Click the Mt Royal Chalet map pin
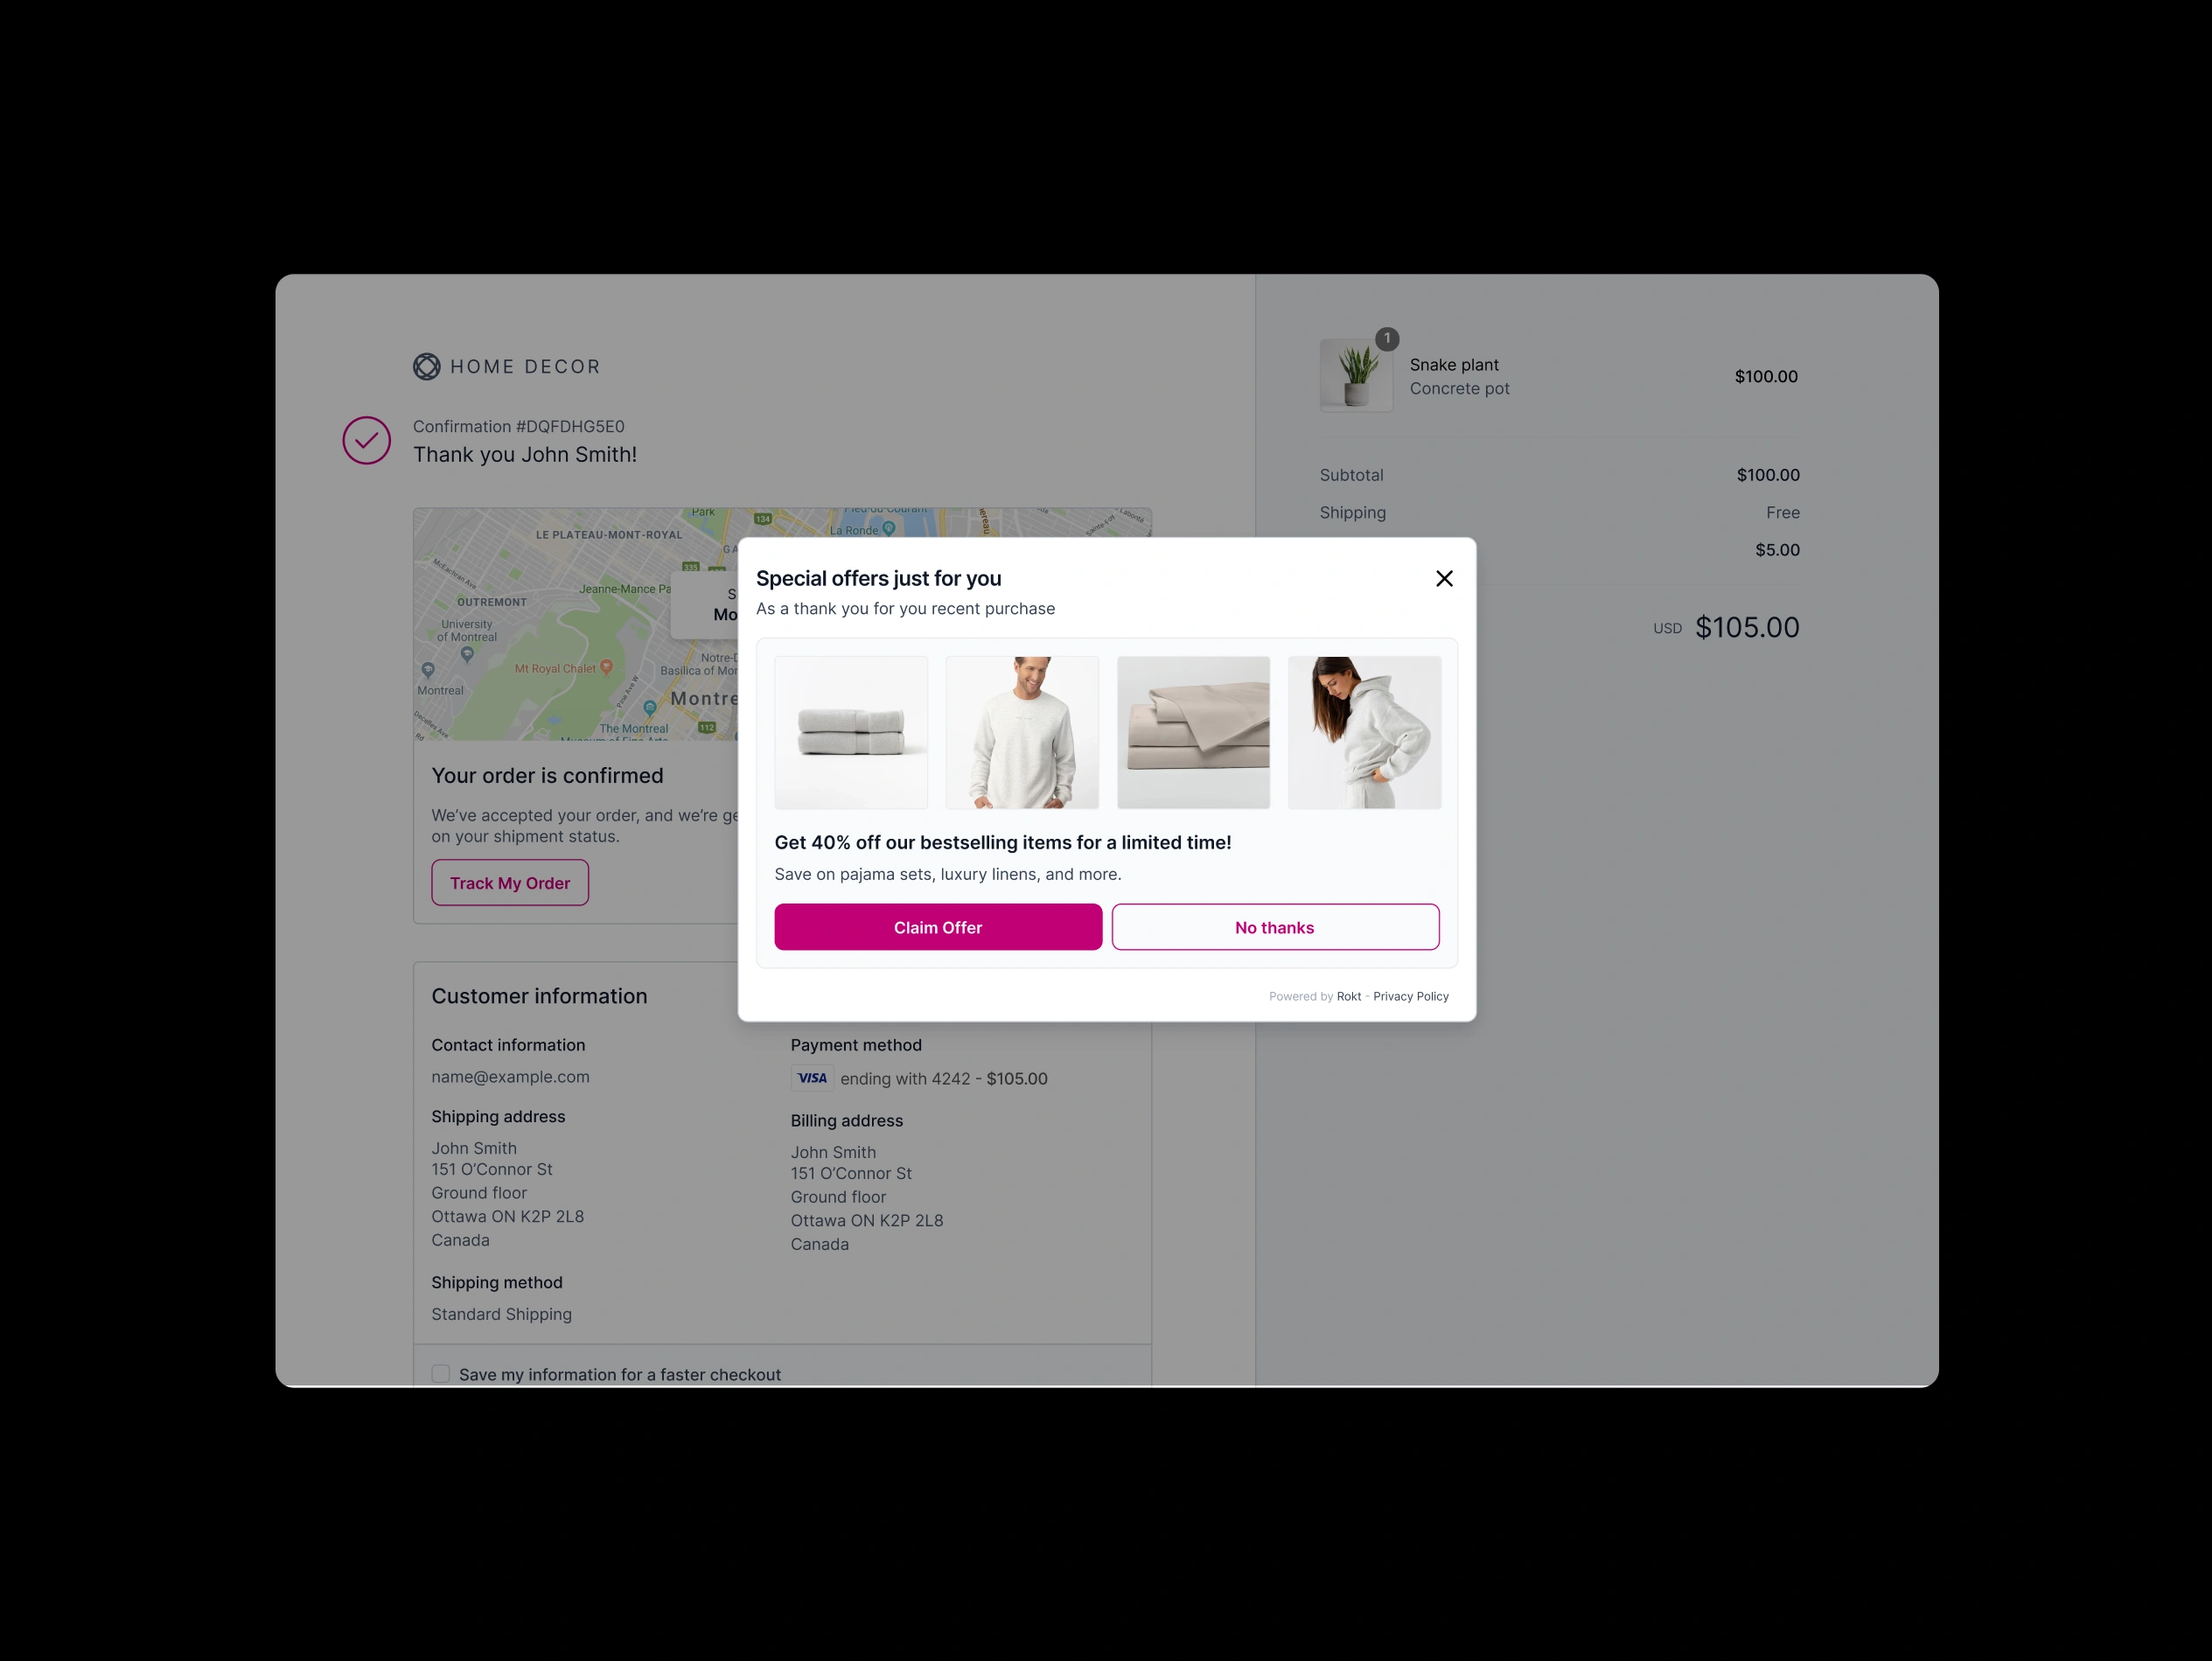 (x=606, y=668)
